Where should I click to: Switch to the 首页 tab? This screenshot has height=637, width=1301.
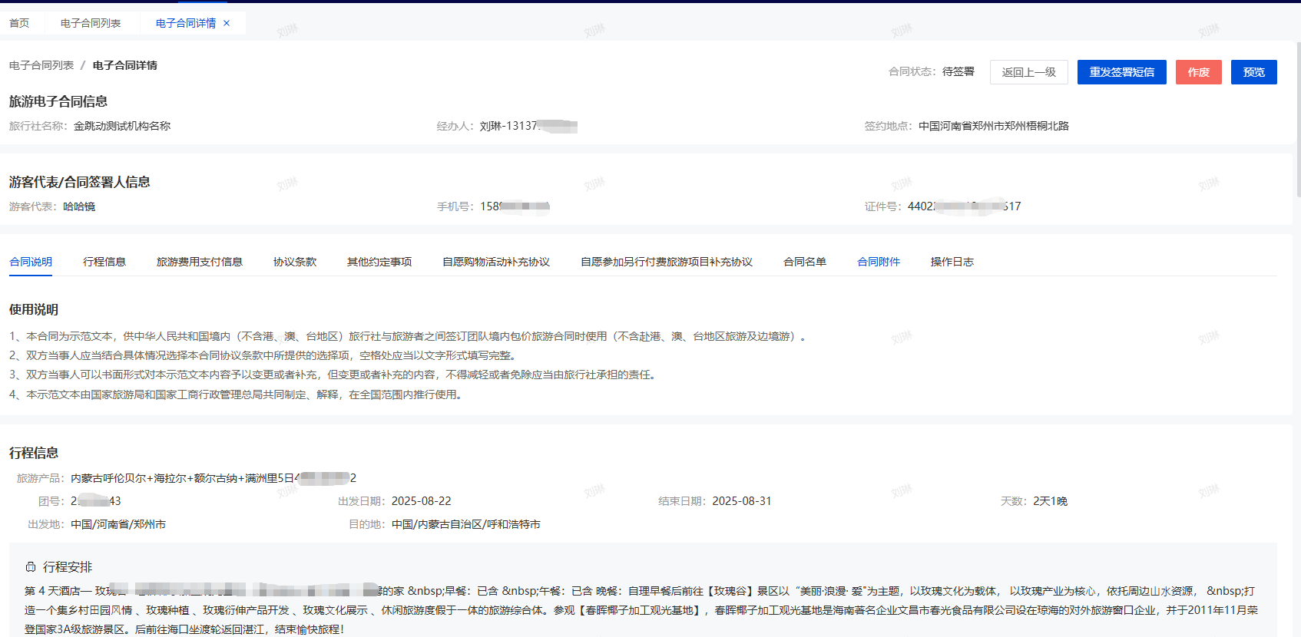pos(19,23)
